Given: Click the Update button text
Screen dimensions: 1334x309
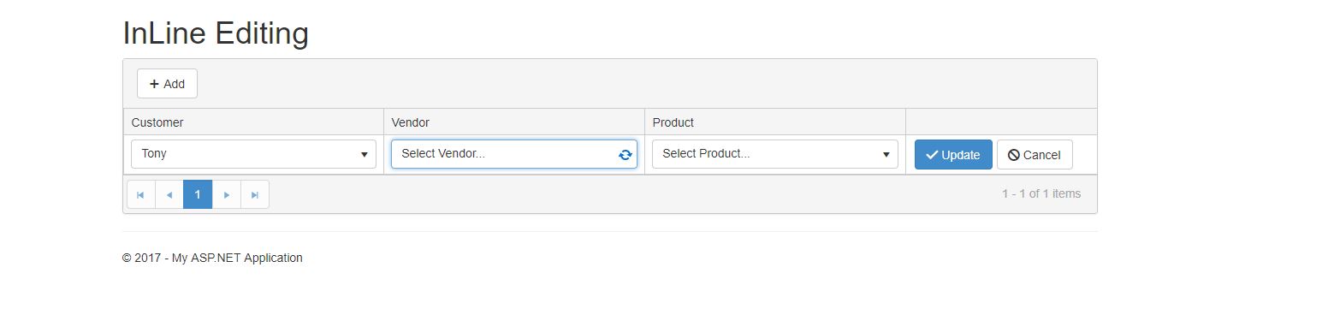Looking at the screenshot, I should coord(961,155).
